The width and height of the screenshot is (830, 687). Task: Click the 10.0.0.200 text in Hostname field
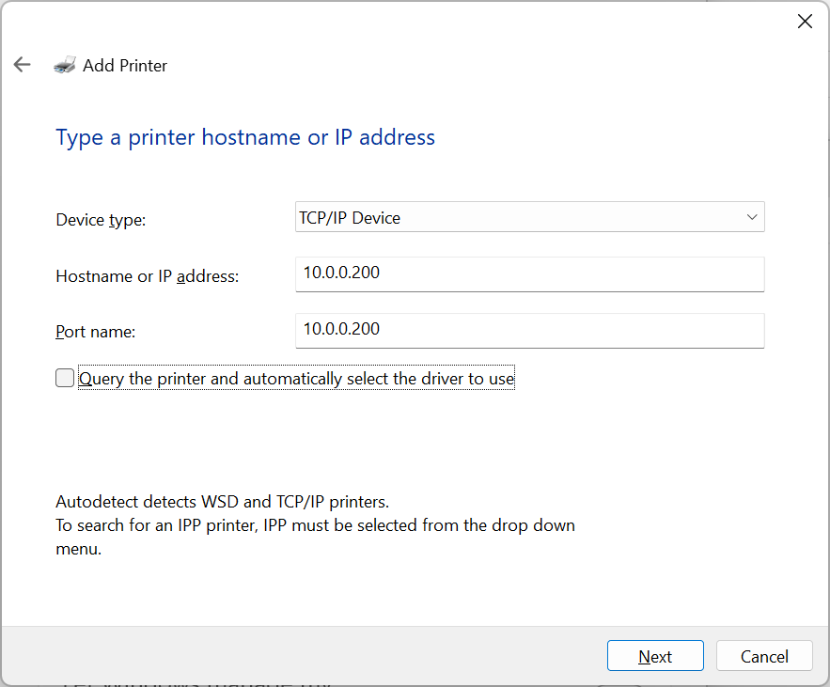[341, 273]
